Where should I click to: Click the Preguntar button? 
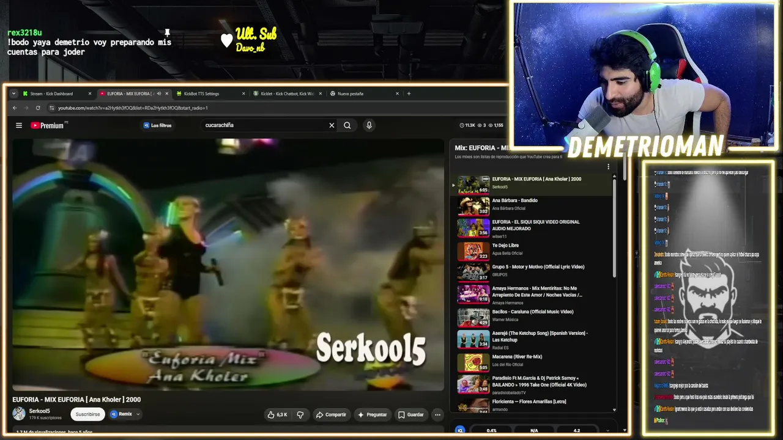373,414
